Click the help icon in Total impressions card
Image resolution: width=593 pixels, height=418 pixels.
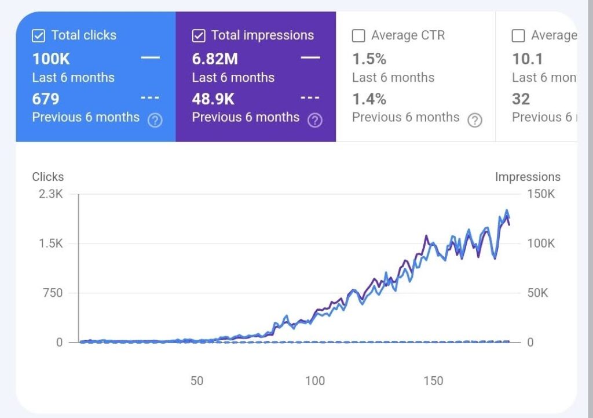point(314,121)
